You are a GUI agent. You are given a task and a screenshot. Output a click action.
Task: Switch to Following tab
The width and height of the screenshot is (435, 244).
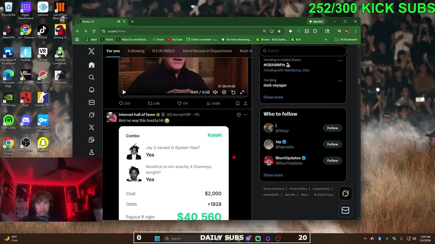click(136, 51)
